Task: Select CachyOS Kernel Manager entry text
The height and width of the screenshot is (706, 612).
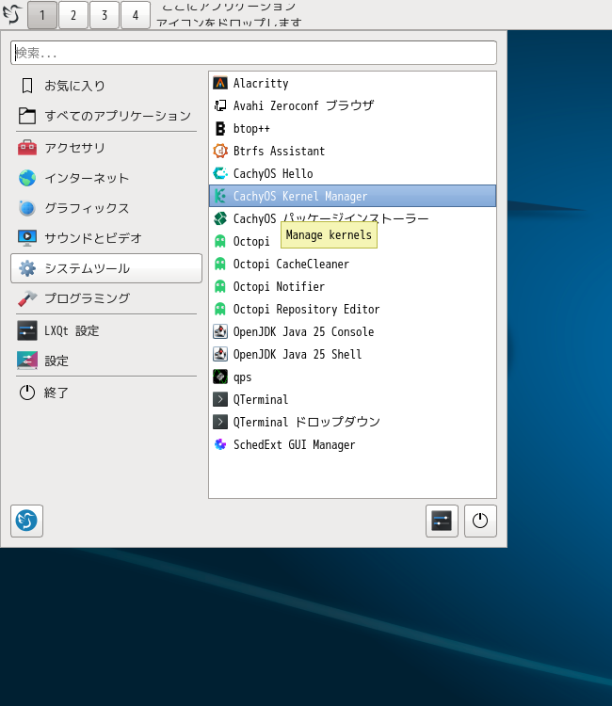Action: [300, 197]
